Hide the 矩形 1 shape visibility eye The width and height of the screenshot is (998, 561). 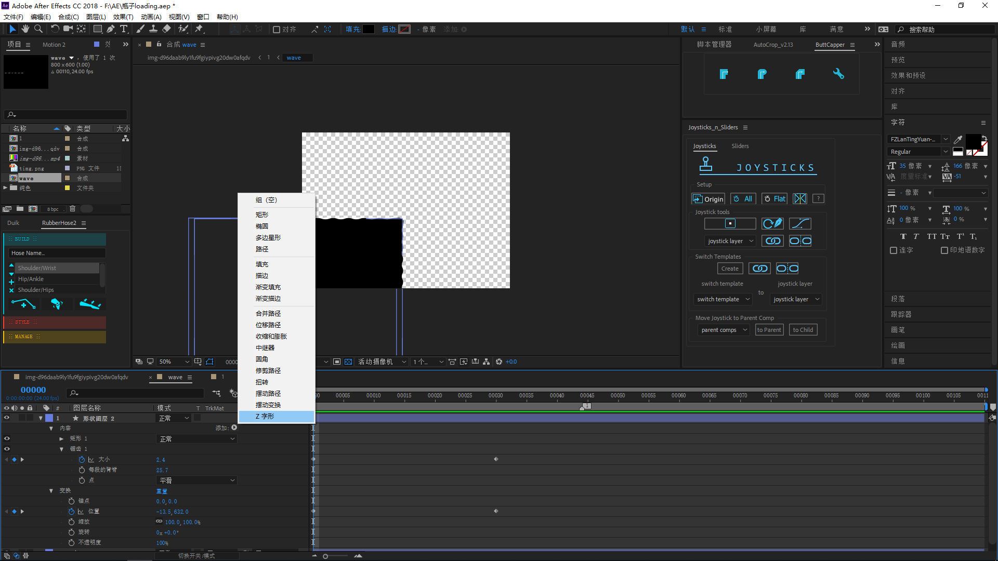point(7,438)
